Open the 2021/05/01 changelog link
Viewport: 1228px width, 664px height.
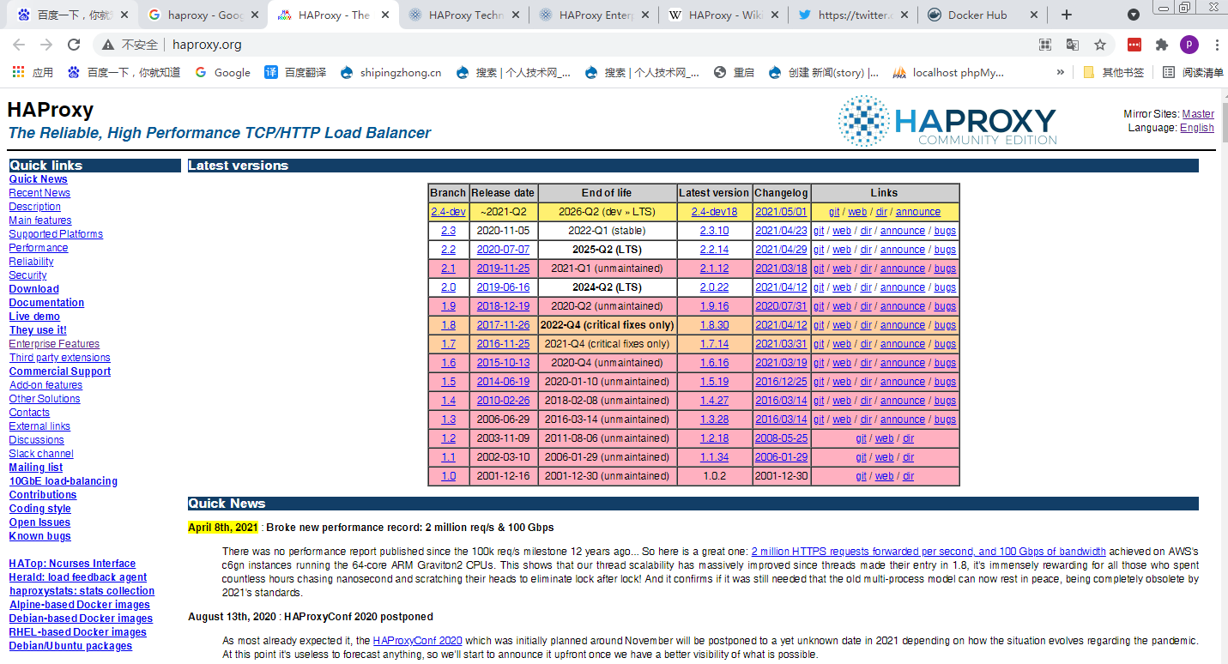[x=781, y=212]
